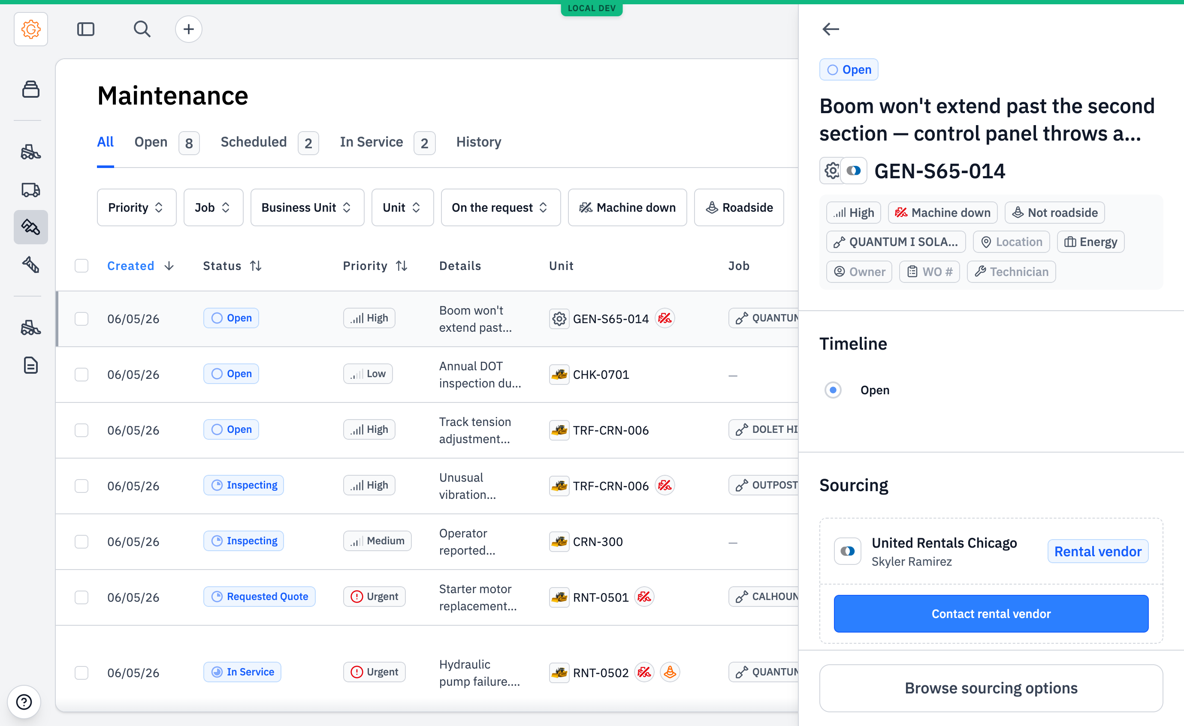Open the Open status pill in detail panel
The width and height of the screenshot is (1184, 726).
click(849, 69)
